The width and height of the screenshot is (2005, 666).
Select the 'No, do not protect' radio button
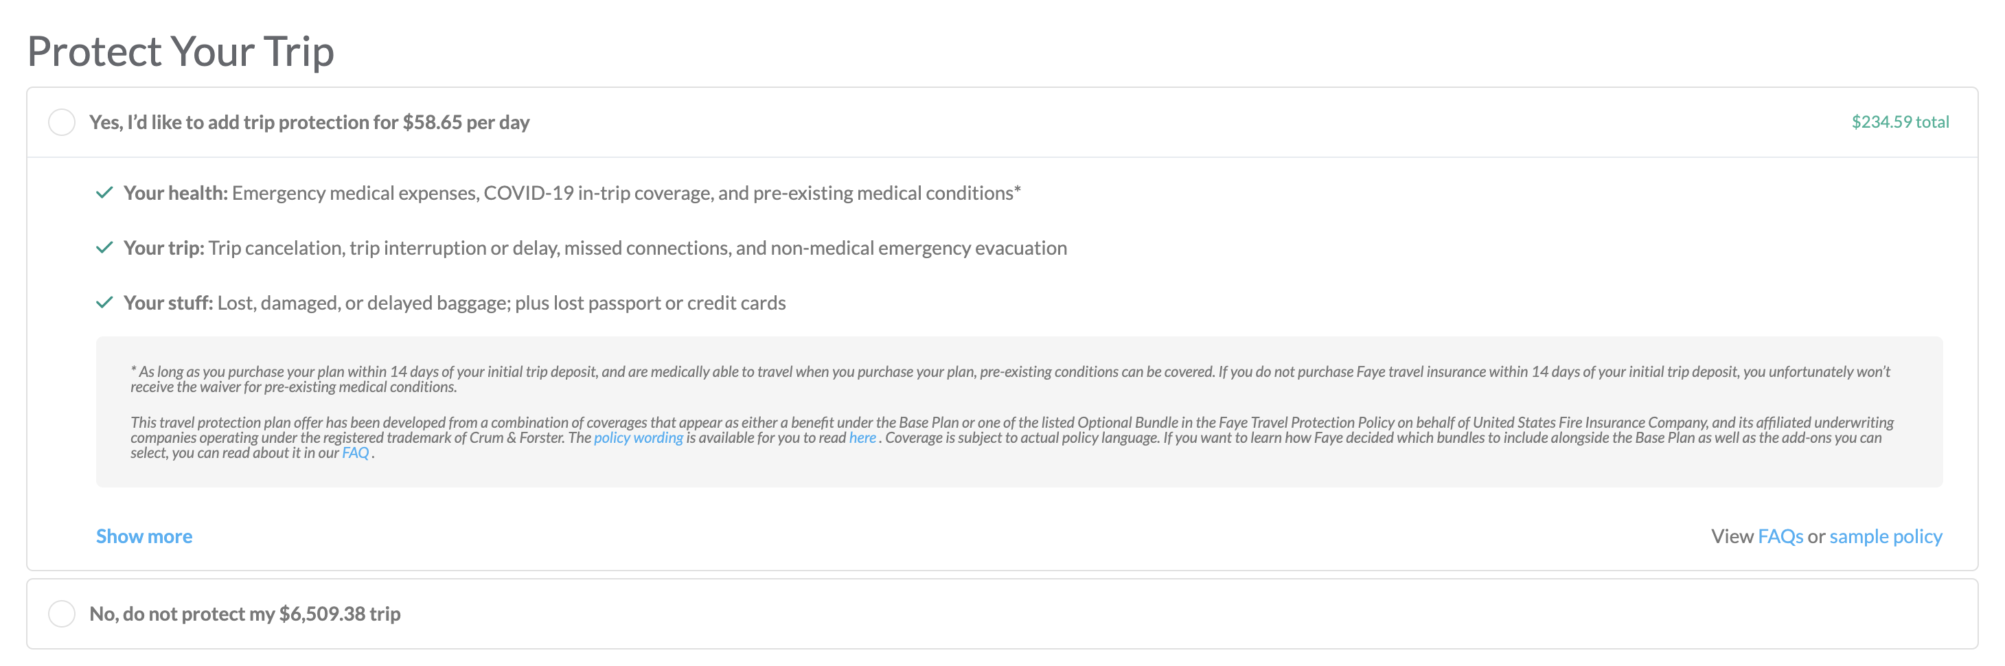coord(62,614)
